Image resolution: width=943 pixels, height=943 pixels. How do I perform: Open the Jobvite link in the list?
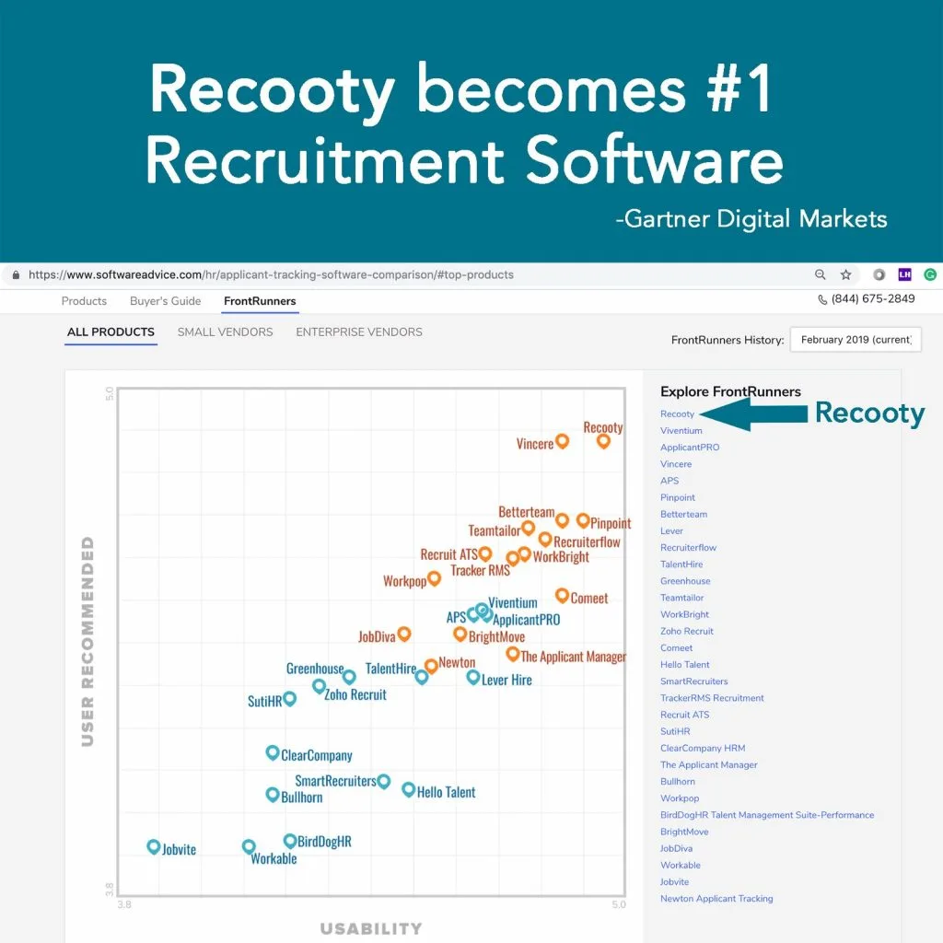(x=674, y=882)
